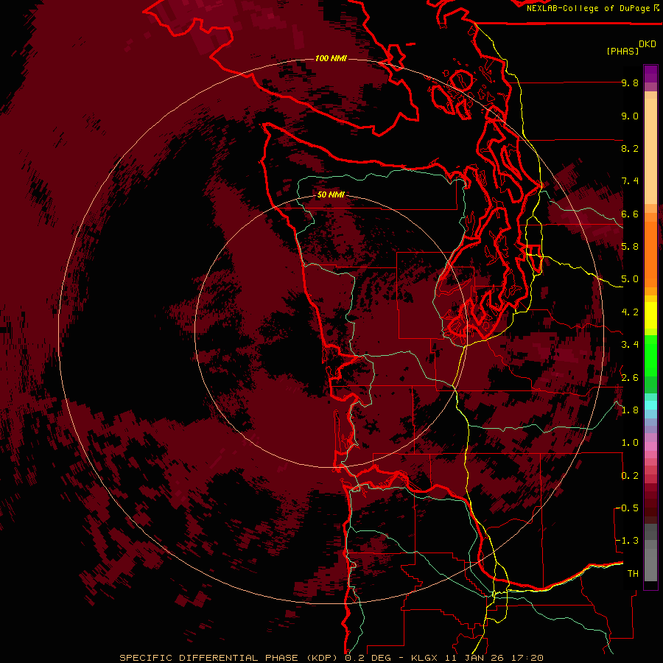
Task: Click the 50 NMI range ring label
Action: 331,194
